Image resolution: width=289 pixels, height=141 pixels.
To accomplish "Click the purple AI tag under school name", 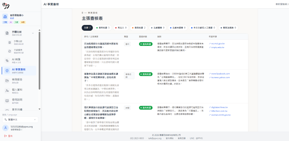I will [x=11, y=22].
